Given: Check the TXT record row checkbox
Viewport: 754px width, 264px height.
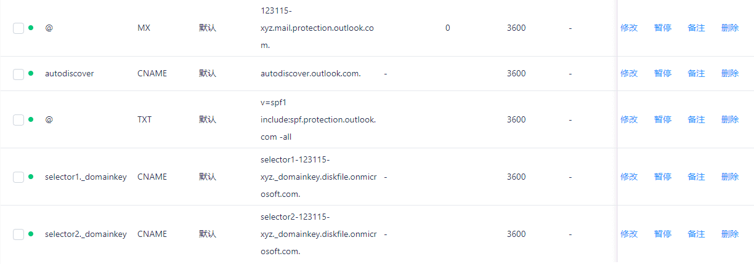Looking at the screenshot, I should click(x=18, y=119).
